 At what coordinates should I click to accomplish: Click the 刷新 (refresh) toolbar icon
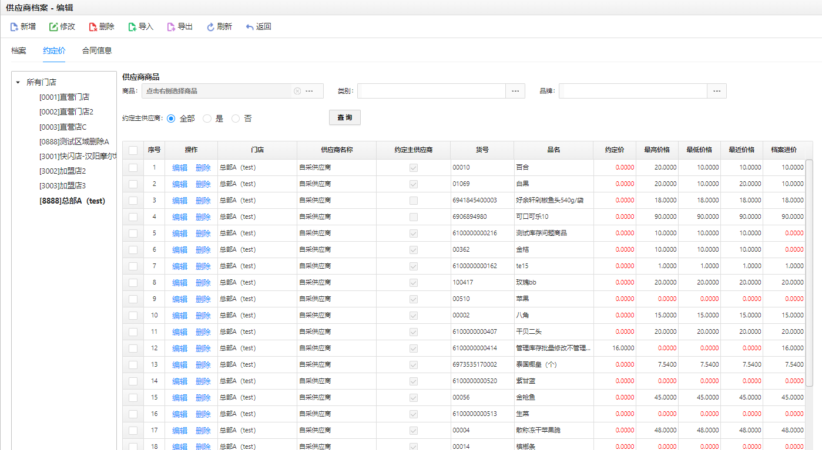[210, 27]
